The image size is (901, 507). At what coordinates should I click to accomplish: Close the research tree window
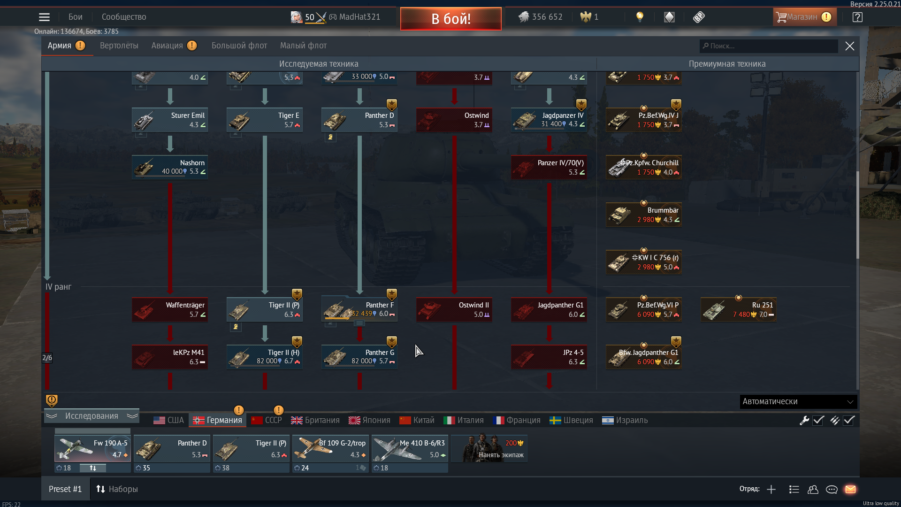pyautogui.click(x=850, y=46)
